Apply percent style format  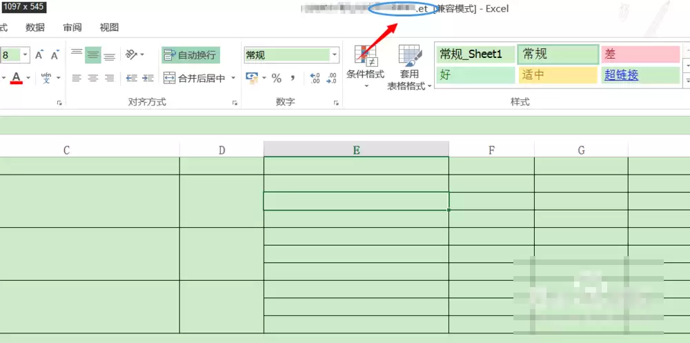coord(277,79)
